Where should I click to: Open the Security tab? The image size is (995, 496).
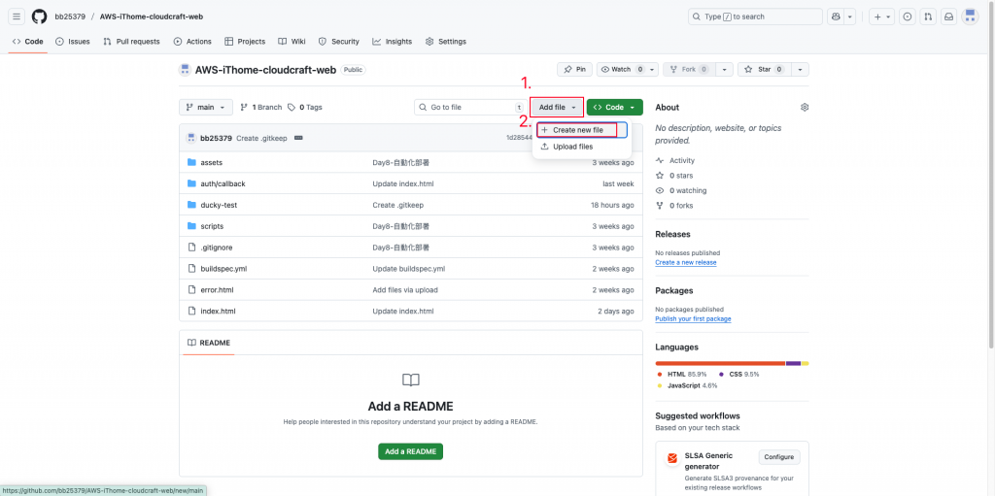[x=339, y=41]
